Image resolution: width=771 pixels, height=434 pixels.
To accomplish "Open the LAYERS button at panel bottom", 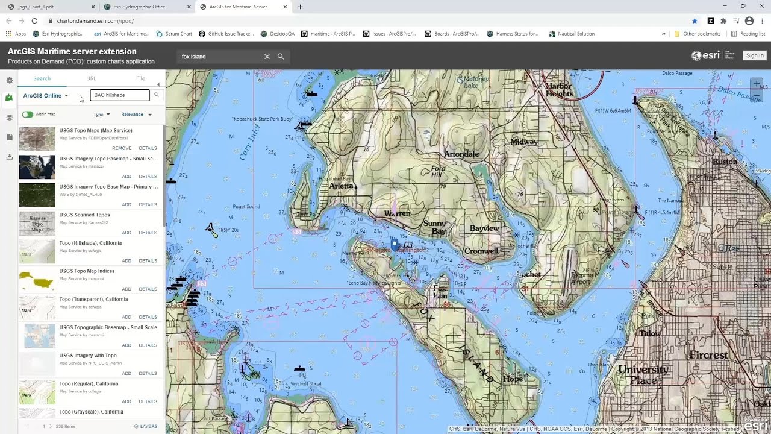I will point(145,426).
